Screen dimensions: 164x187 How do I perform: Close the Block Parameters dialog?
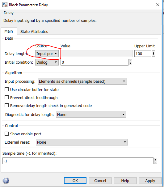coord(158,5)
